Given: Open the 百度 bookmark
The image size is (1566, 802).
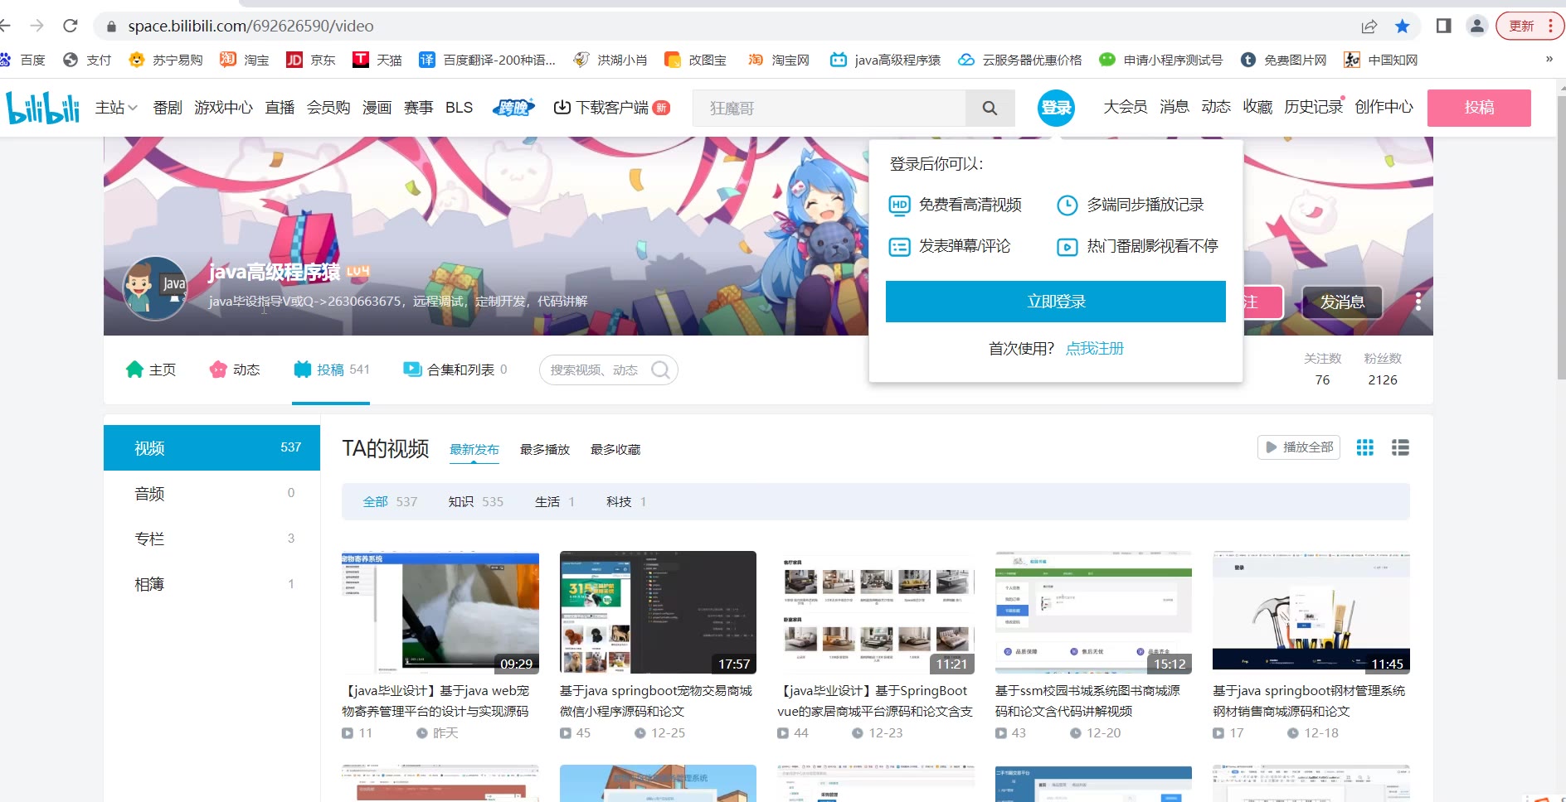Looking at the screenshot, I should click(23, 60).
